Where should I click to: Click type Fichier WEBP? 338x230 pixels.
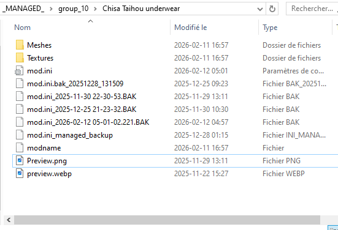click(x=283, y=174)
